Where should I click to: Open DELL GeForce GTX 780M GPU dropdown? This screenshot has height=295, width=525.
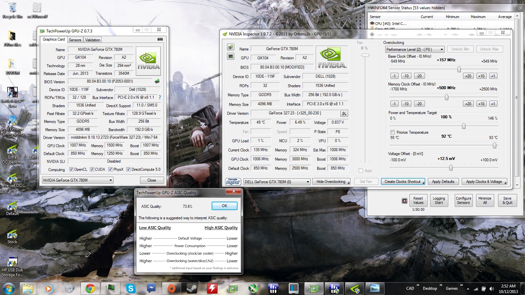pyautogui.click(x=277, y=182)
